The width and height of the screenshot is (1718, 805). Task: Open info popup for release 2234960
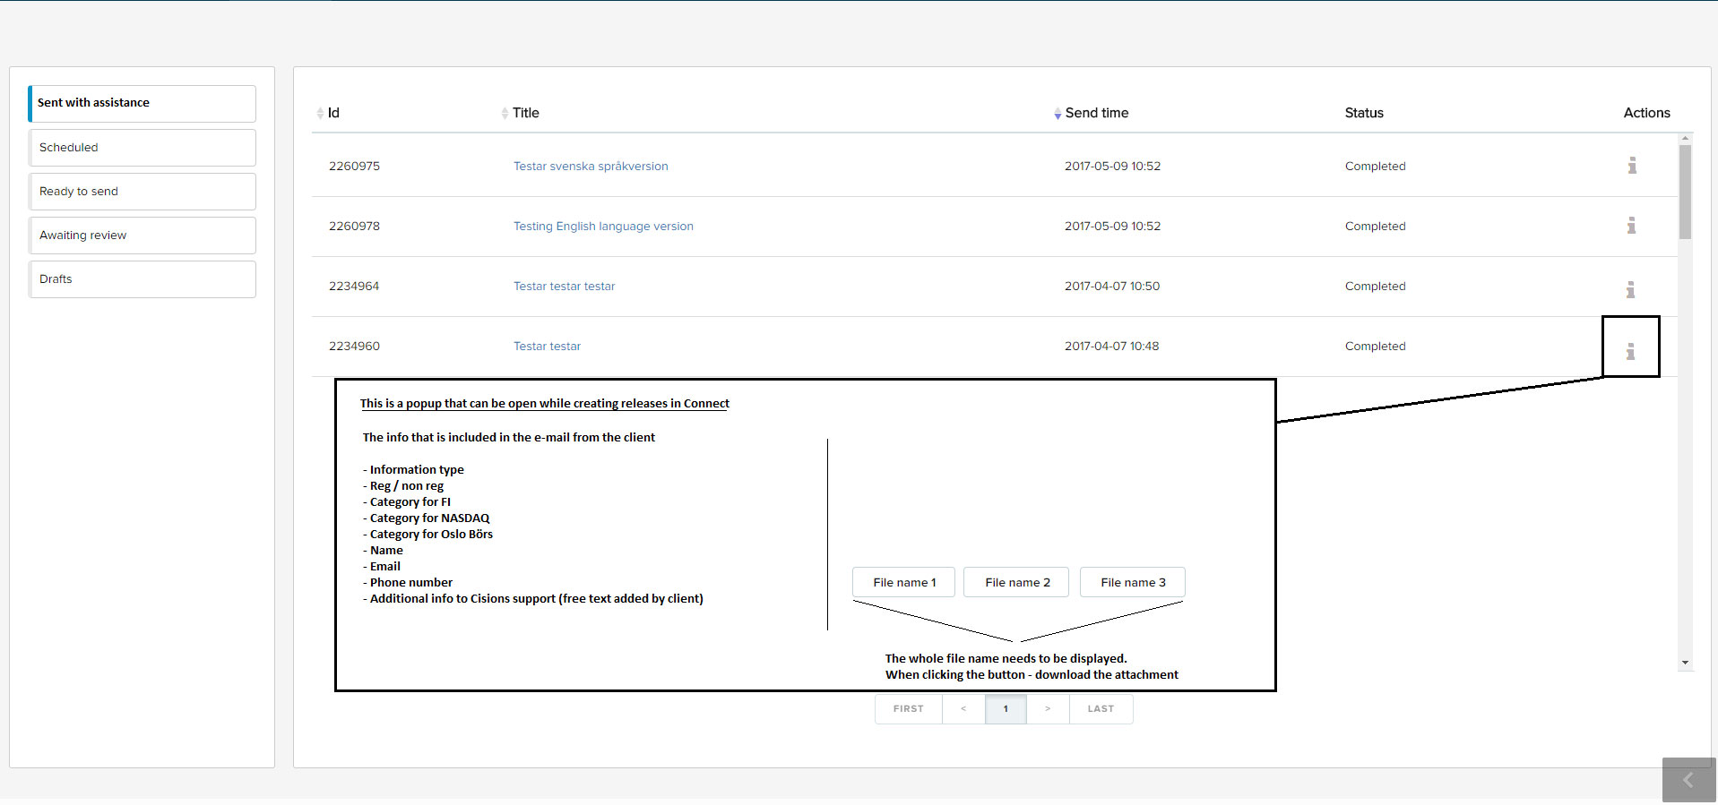[1630, 351]
